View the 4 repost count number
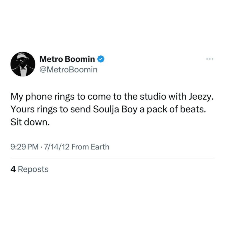 coord(13,169)
